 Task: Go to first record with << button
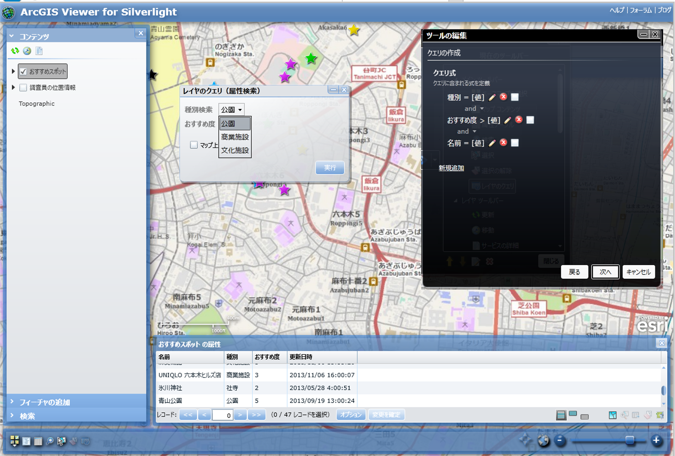pyautogui.click(x=188, y=415)
